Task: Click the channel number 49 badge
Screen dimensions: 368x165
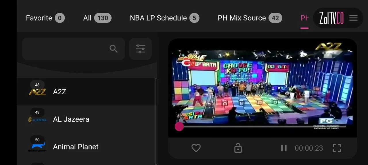Action: point(37,112)
